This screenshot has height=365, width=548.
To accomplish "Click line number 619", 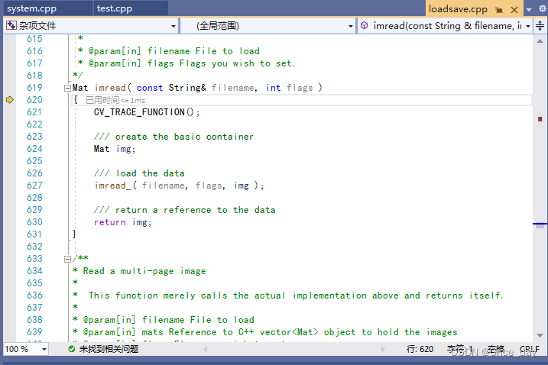I will click(34, 88).
